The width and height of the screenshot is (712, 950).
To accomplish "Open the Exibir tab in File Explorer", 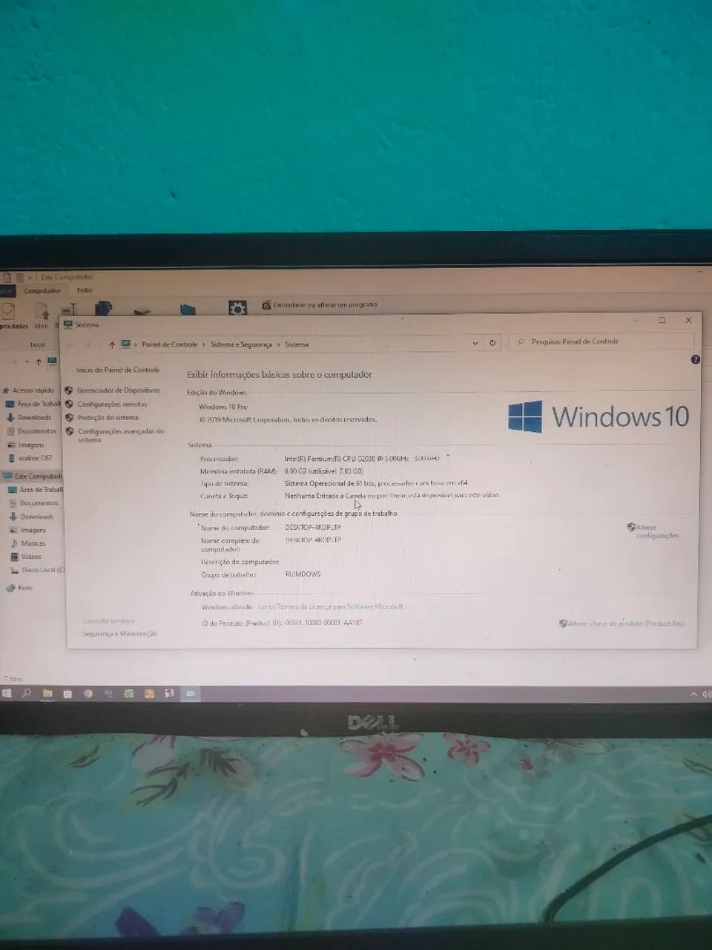I will [85, 290].
